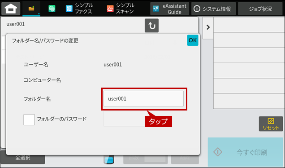Screen dimensions: 285x168
Task: Click user001 value beside ユーザー名
Action: click(x=112, y=65)
